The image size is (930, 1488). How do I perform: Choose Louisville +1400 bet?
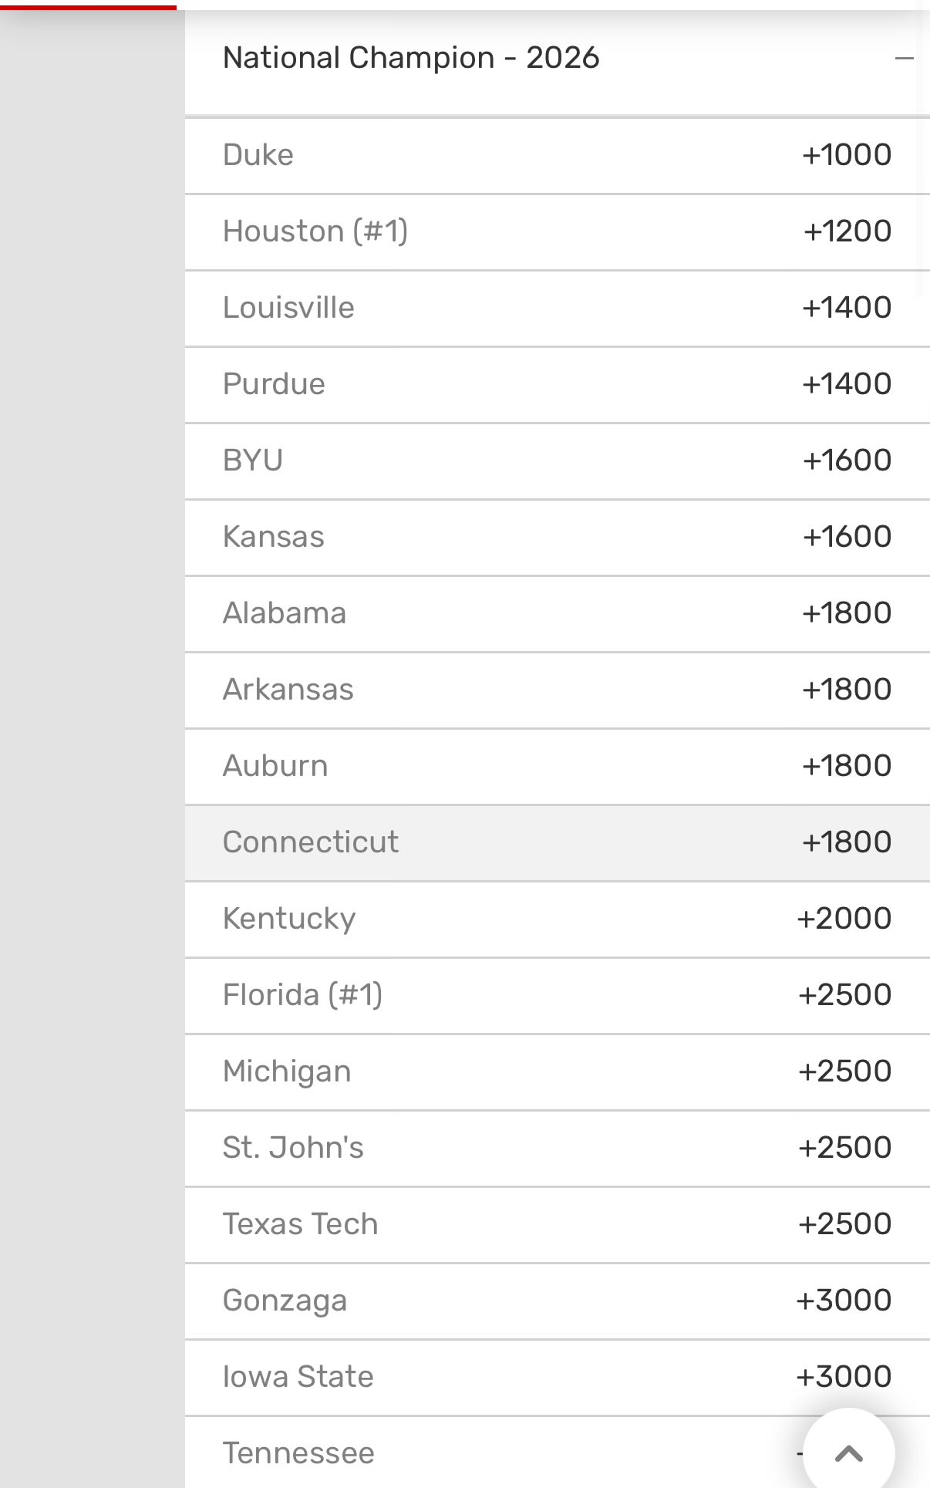tap(558, 309)
